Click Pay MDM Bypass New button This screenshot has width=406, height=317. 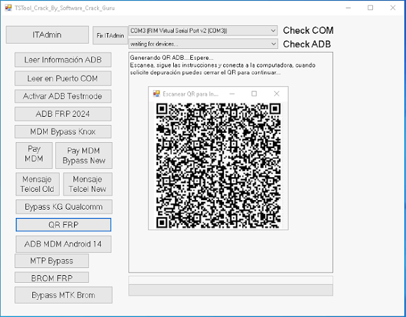tap(84, 156)
